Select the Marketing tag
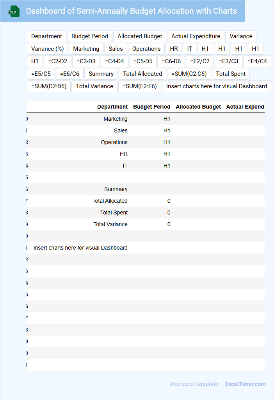This screenshot has height=400, width=274. (86, 49)
